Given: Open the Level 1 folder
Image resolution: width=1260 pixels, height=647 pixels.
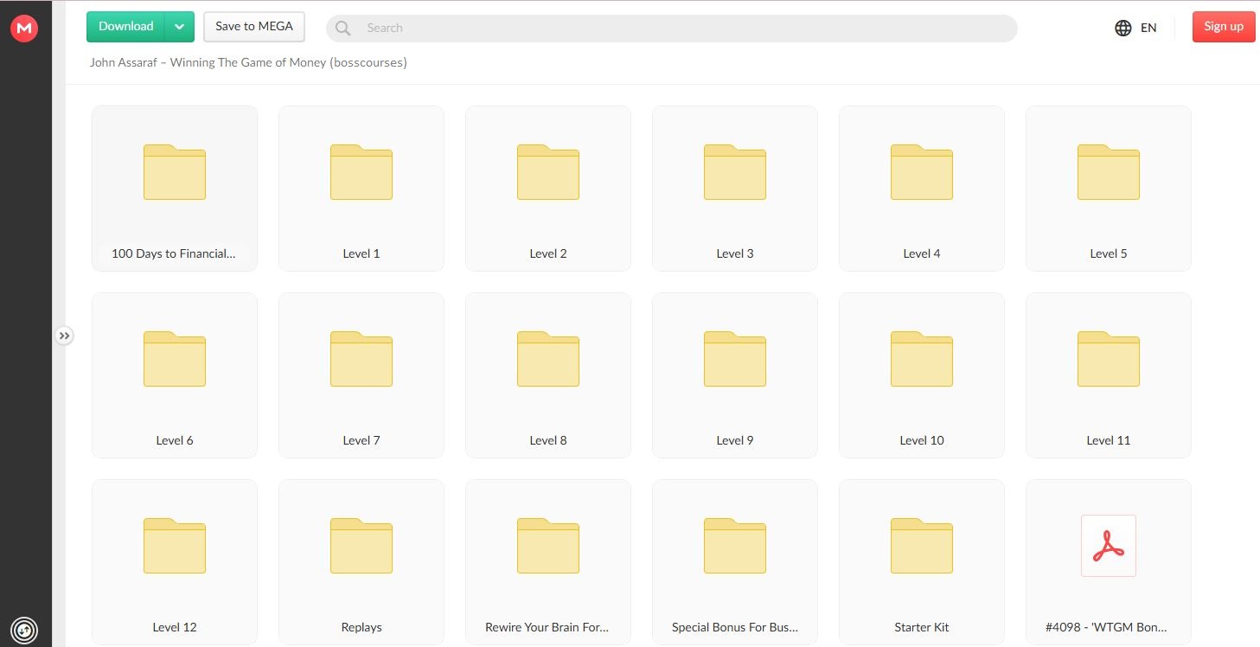Looking at the screenshot, I should [x=361, y=188].
